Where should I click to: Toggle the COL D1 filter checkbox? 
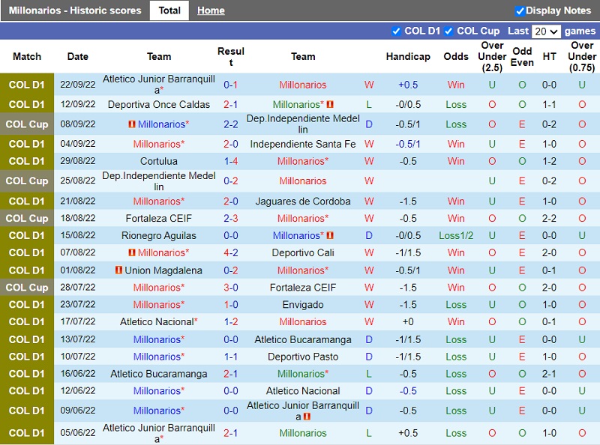click(397, 31)
